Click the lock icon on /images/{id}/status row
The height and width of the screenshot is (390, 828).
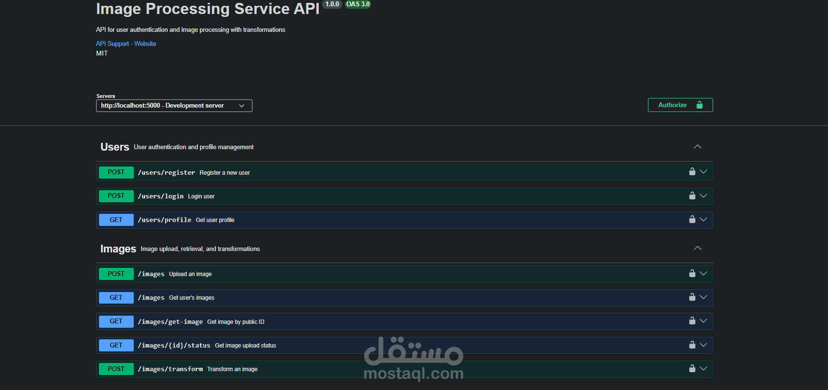tap(692, 345)
